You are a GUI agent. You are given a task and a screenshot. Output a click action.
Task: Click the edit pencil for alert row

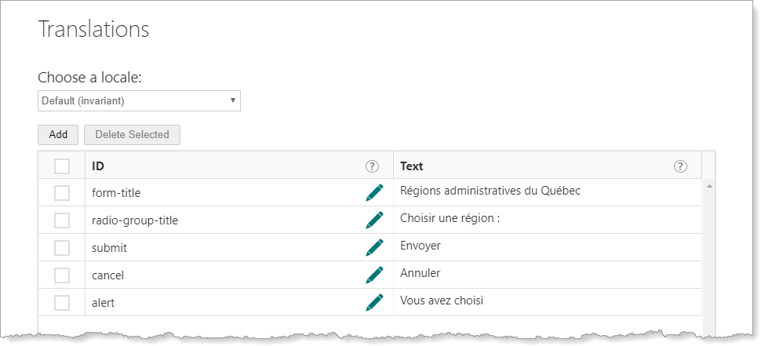click(374, 302)
